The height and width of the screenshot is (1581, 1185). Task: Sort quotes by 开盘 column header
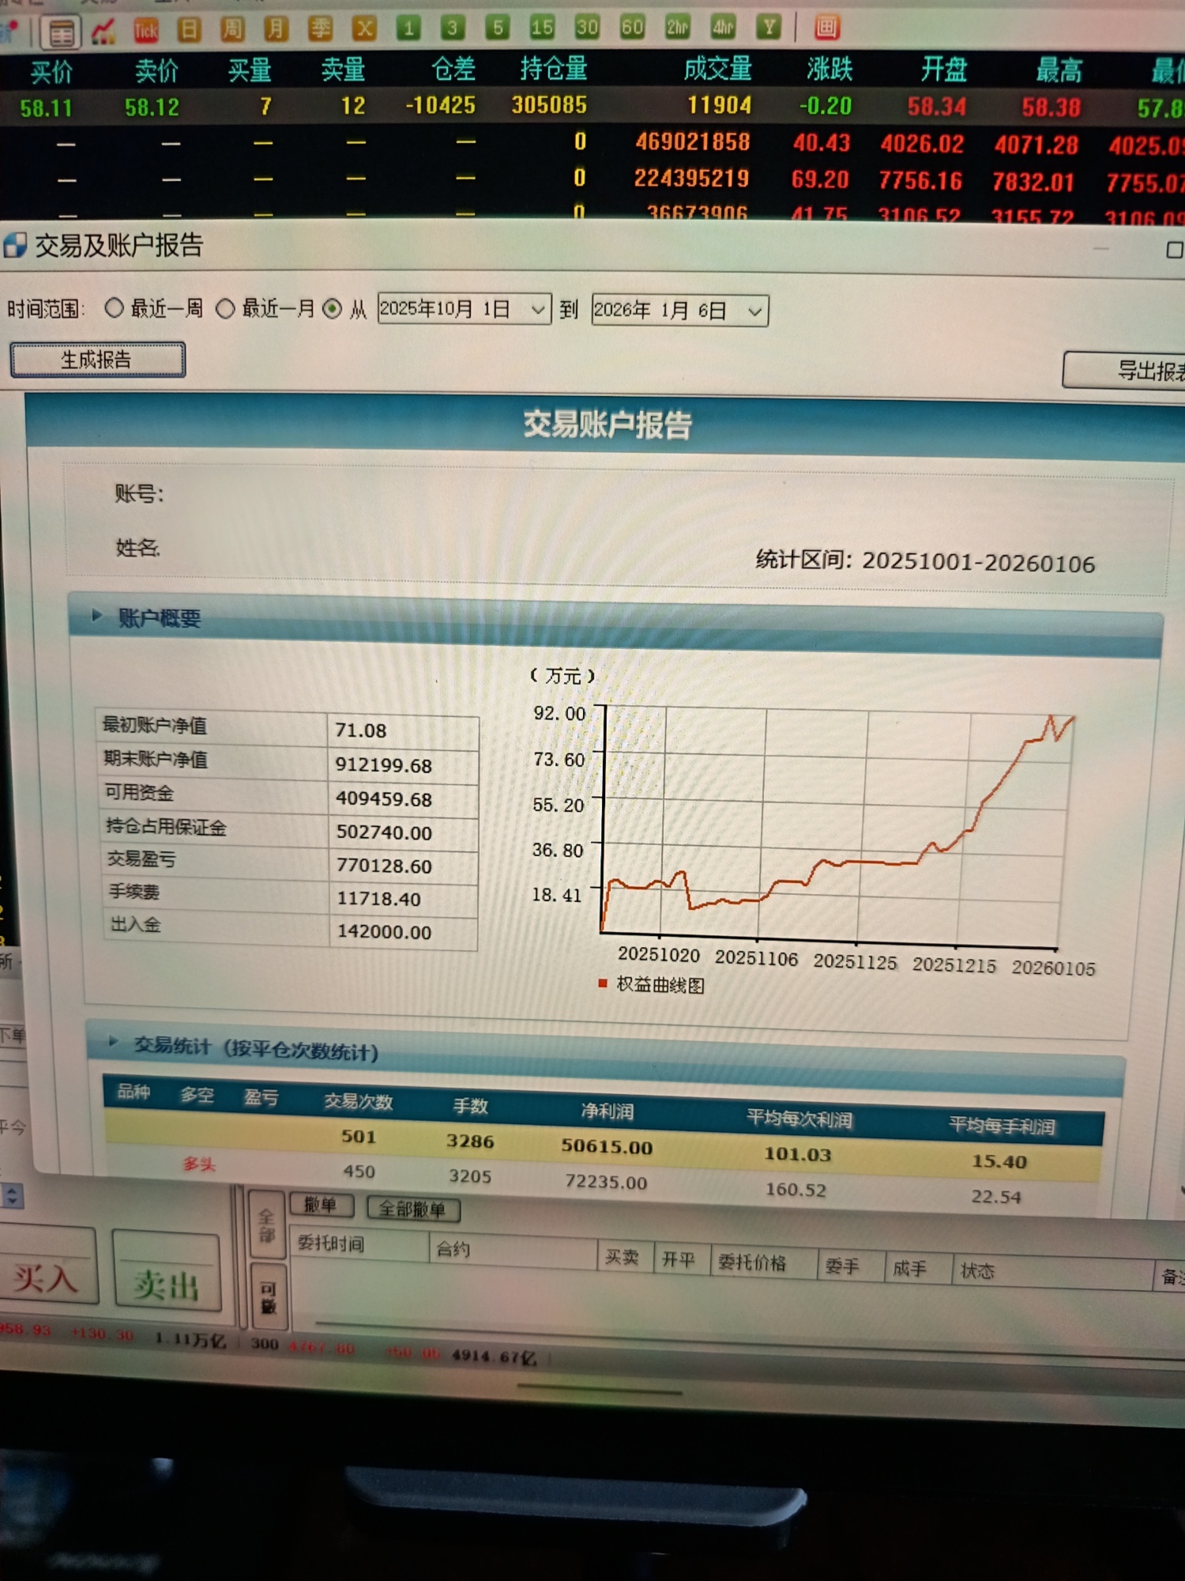click(x=944, y=70)
